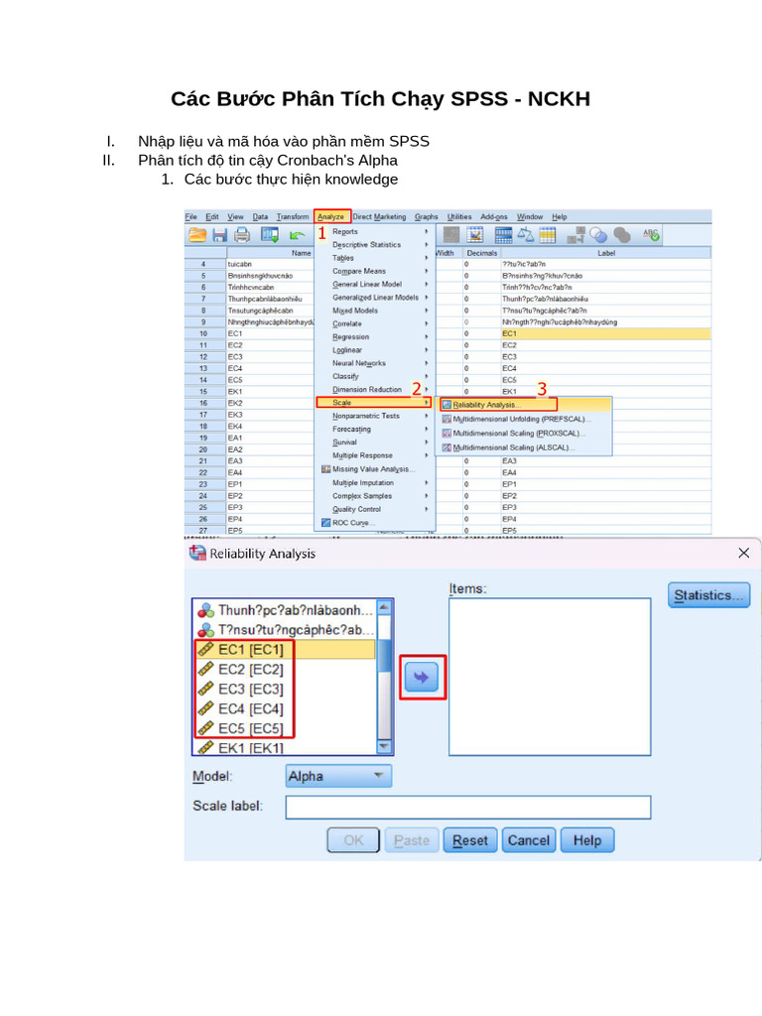
Task: Click the Recall recent dialogs toolbar icon
Action: pyautogui.click(x=270, y=235)
